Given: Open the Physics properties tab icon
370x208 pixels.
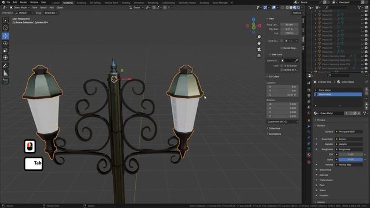Looking at the screenshot, I should tap(309, 138).
